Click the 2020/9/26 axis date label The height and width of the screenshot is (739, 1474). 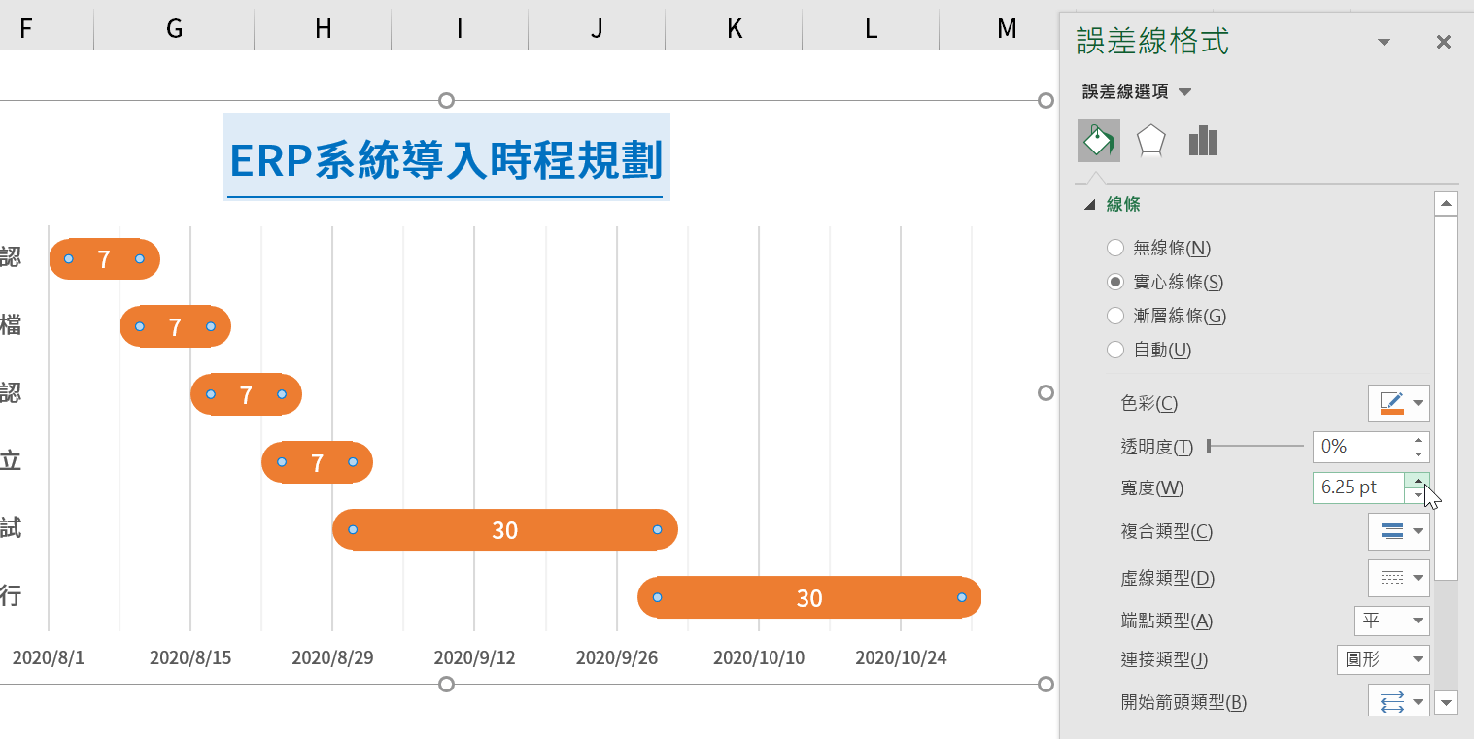(x=617, y=658)
